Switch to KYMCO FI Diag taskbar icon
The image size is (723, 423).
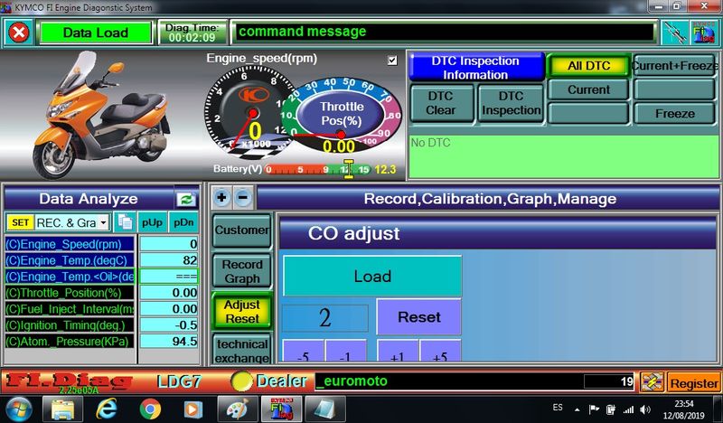click(281, 409)
